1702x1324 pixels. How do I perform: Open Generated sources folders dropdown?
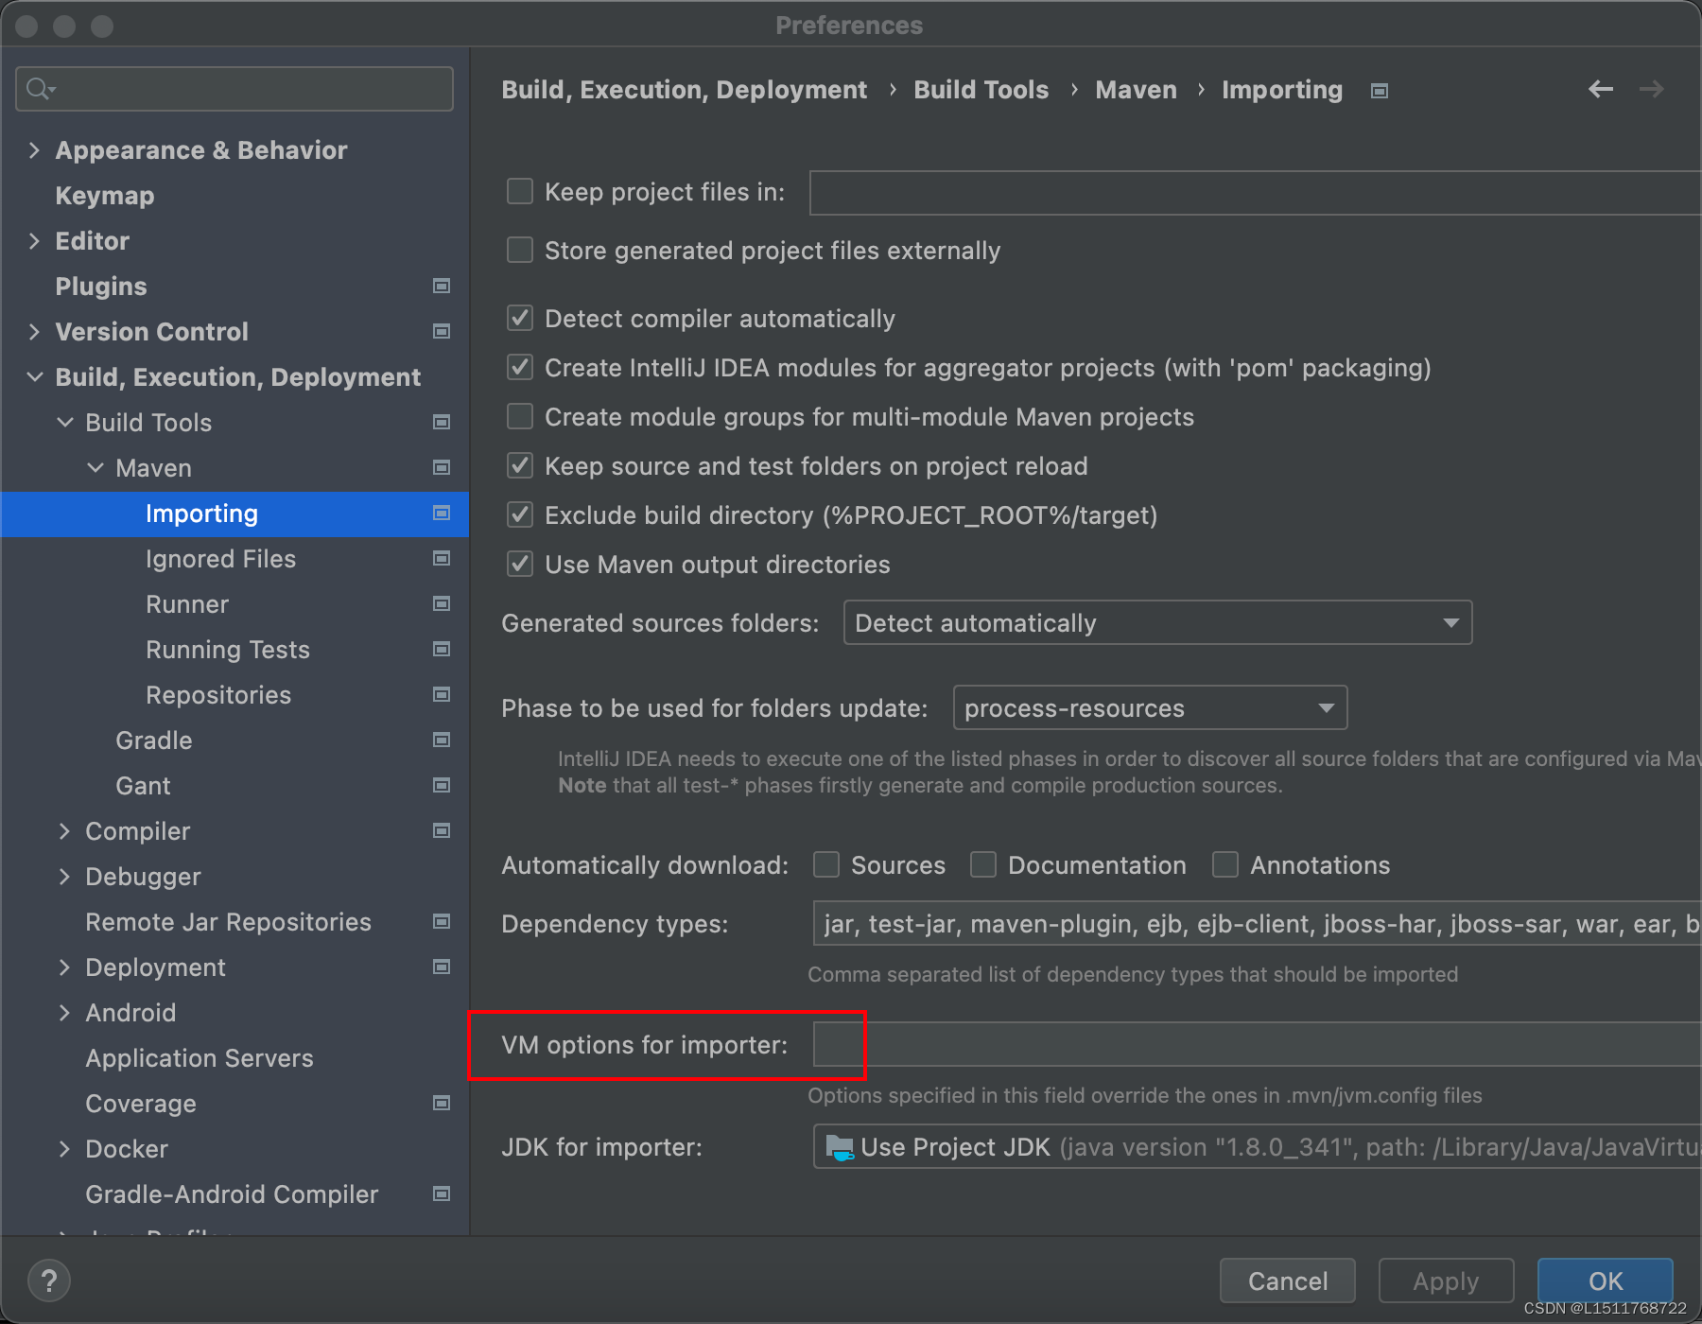(1157, 622)
